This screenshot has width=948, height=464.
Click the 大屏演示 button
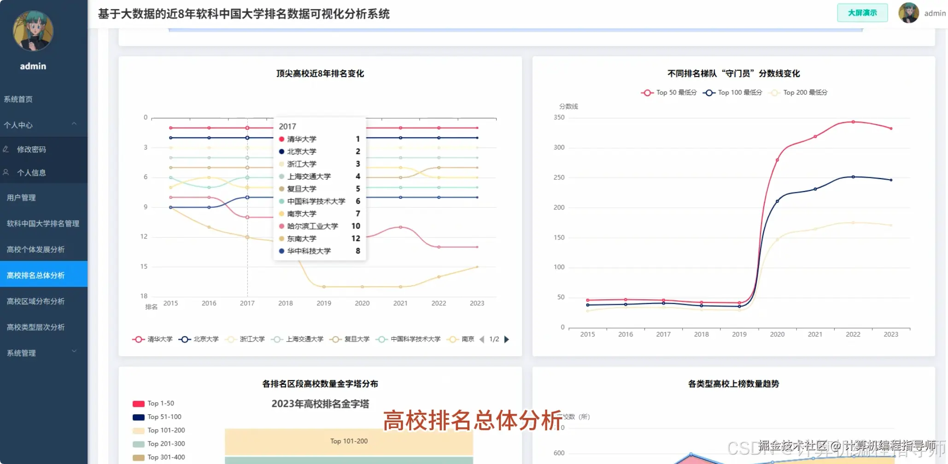[x=862, y=13]
